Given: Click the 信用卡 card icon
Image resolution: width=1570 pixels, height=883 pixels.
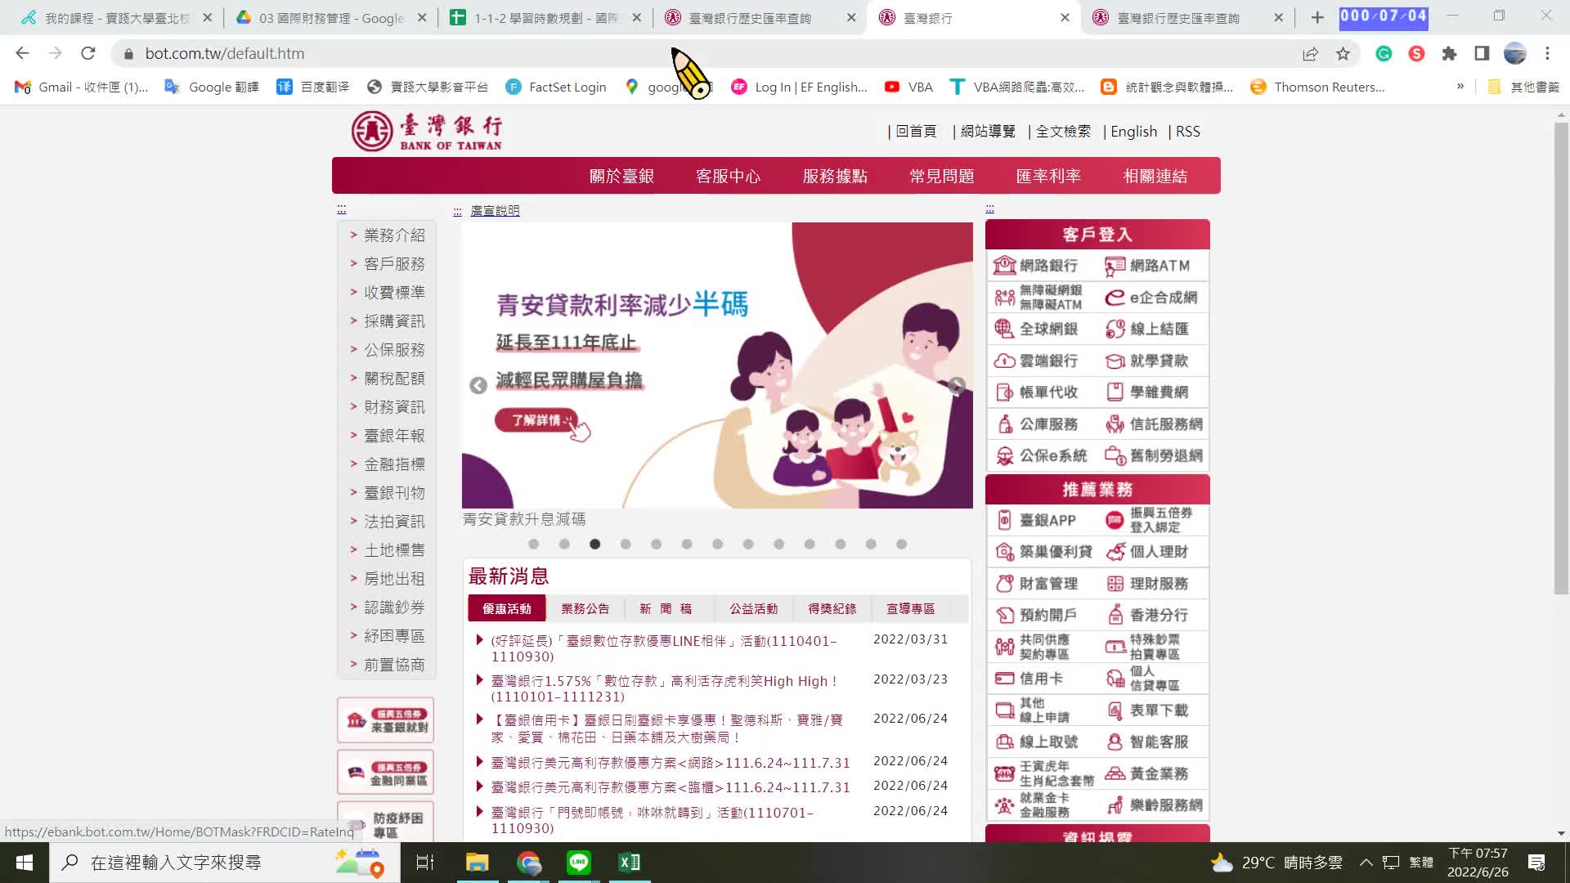Looking at the screenshot, I should click(1004, 679).
